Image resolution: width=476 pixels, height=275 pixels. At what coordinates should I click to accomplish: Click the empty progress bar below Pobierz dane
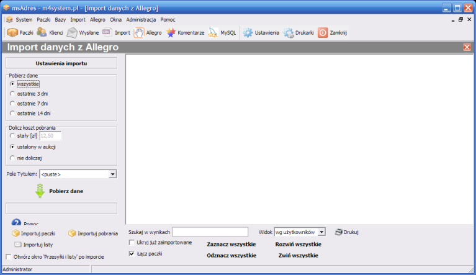click(x=61, y=209)
